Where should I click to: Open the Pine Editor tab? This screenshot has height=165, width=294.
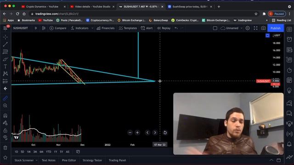(69, 160)
